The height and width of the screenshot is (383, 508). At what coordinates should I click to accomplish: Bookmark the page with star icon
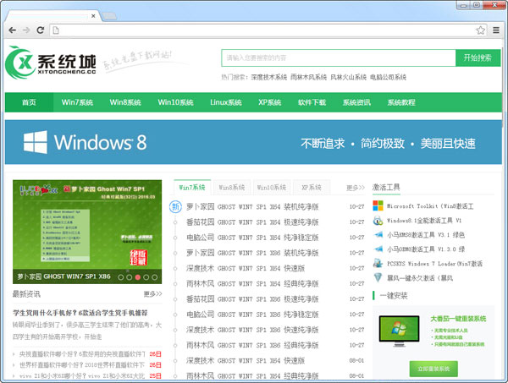[x=480, y=30]
